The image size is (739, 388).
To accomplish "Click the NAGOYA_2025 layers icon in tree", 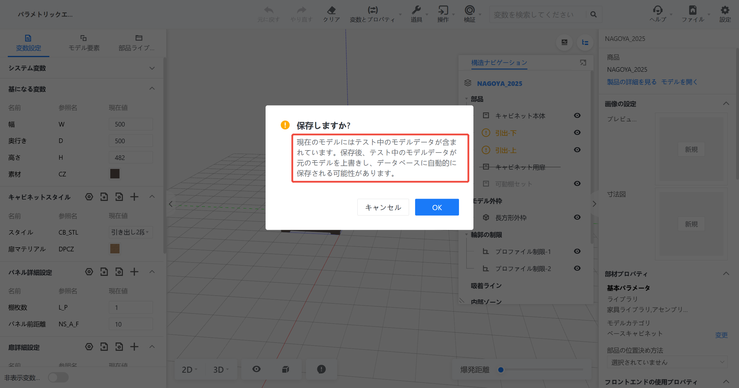I will [468, 83].
